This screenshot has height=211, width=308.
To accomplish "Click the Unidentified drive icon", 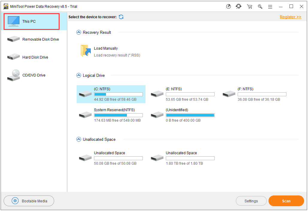I will coord(157,115).
